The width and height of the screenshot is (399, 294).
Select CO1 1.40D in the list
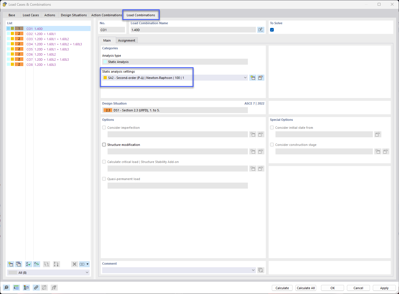48,28
